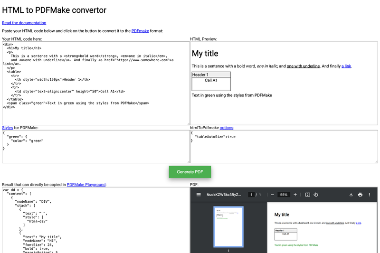The image size is (380, 253).
Task: Click the '"nodeName": "DIV",' line in result
Action: point(33,201)
